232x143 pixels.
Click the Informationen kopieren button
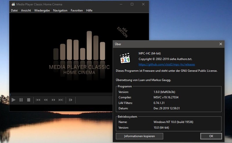(139, 136)
